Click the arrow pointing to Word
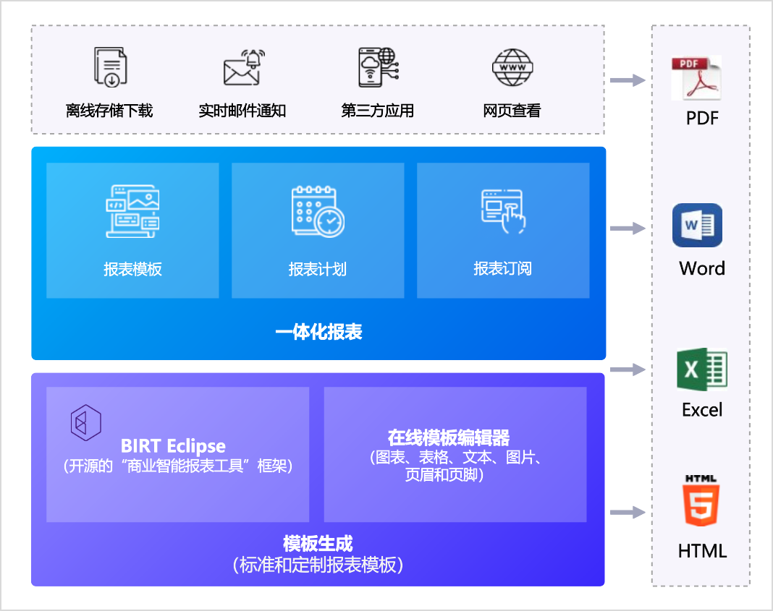The height and width of the screenshot is (611, 773). pyautogui.click(x=627, y=228)
